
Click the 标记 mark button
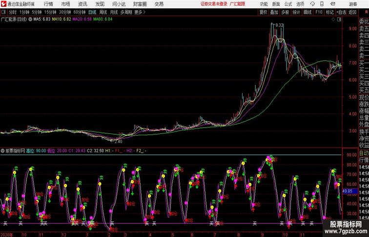tap(329, 12)
